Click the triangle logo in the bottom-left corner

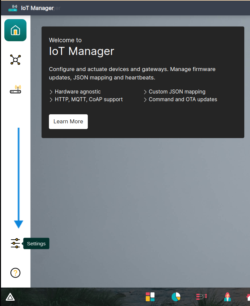click(x=10, y=297)
